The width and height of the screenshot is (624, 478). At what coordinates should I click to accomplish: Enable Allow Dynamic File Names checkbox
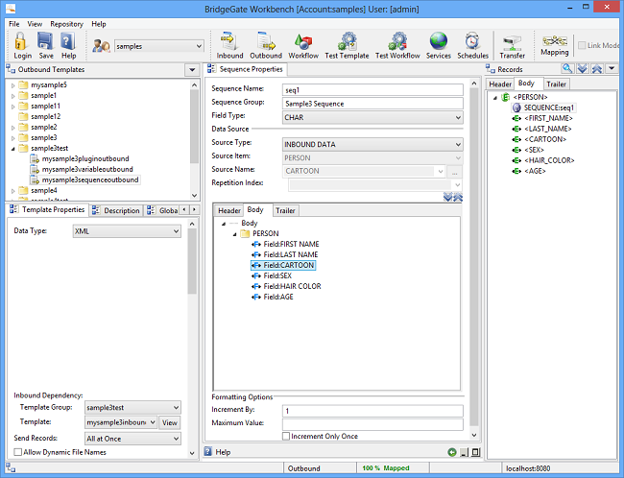17,452
